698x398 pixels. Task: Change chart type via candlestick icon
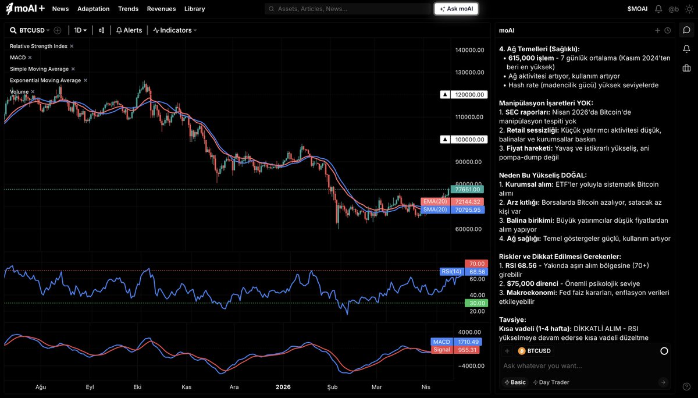(x=102, y=30)
